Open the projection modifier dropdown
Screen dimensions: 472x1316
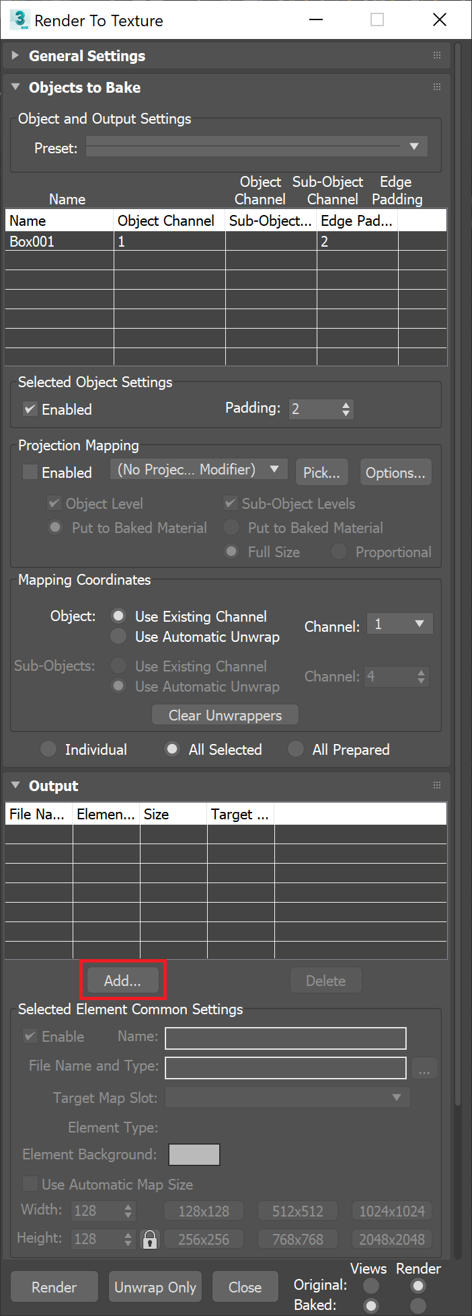pos(274,469)
